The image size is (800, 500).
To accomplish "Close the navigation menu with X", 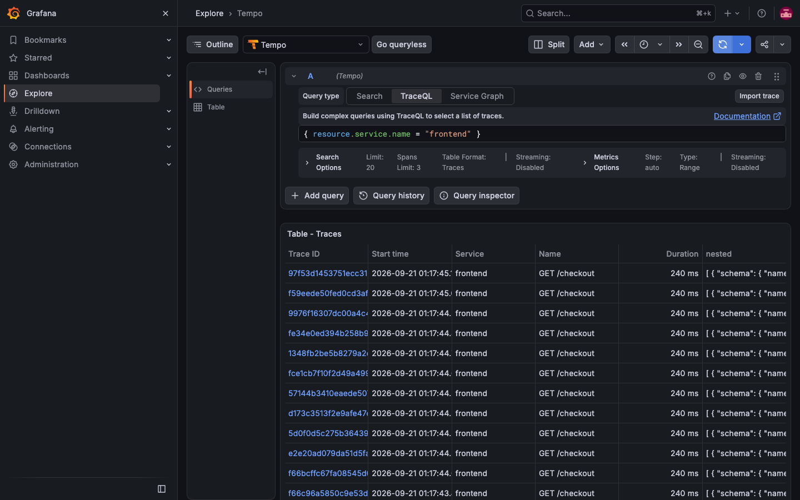I will coord(166,13).
